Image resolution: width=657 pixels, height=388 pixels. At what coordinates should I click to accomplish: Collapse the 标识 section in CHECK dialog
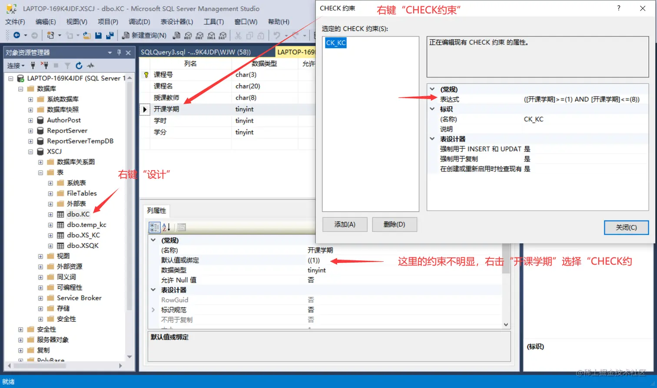click(x=432, y=109)
